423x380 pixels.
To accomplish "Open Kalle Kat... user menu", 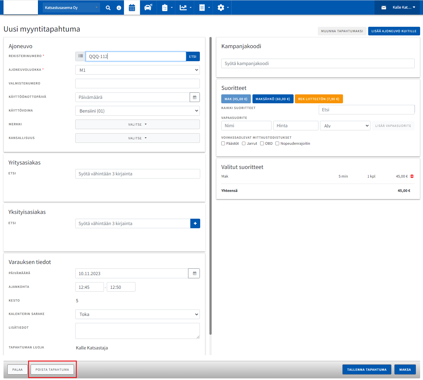I will (404, 7).
